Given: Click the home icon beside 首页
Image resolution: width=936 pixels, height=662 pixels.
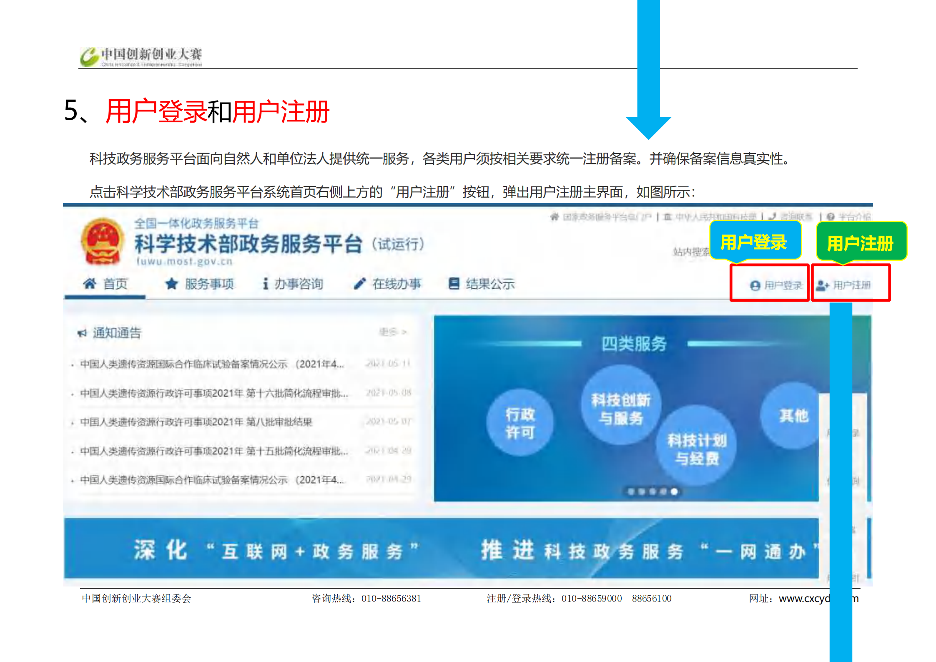Looking at the screenshot, I should click(90, 284).
